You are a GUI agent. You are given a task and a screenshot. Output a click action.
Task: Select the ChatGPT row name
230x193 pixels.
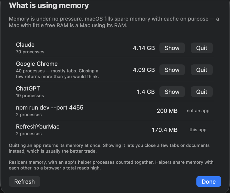click(28, 88)
